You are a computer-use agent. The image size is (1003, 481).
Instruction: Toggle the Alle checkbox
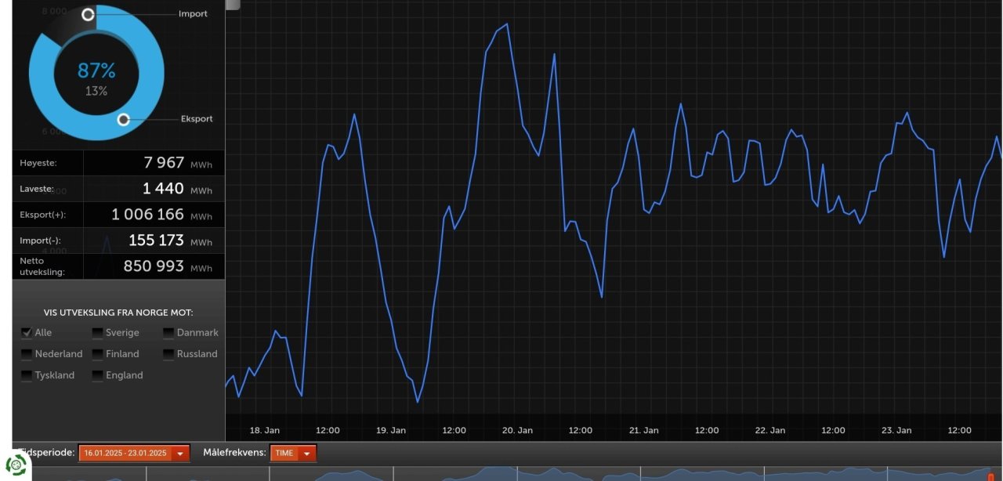click(27, 332)
